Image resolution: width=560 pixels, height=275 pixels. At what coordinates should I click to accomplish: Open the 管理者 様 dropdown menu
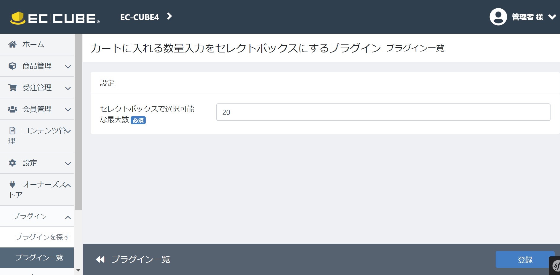point(534,17)
